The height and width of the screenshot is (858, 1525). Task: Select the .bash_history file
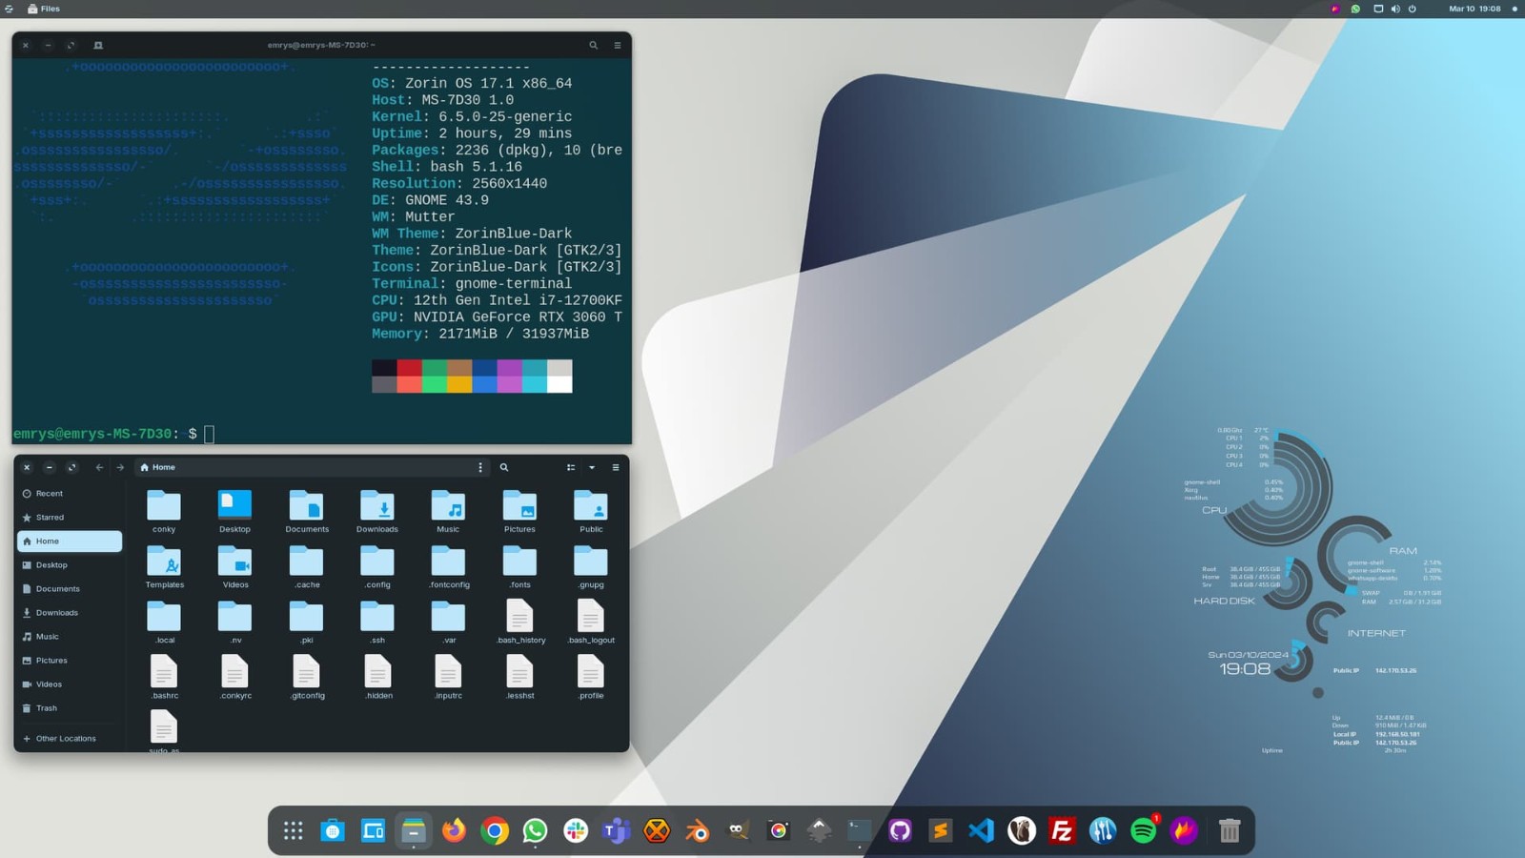tap(519, 623)
